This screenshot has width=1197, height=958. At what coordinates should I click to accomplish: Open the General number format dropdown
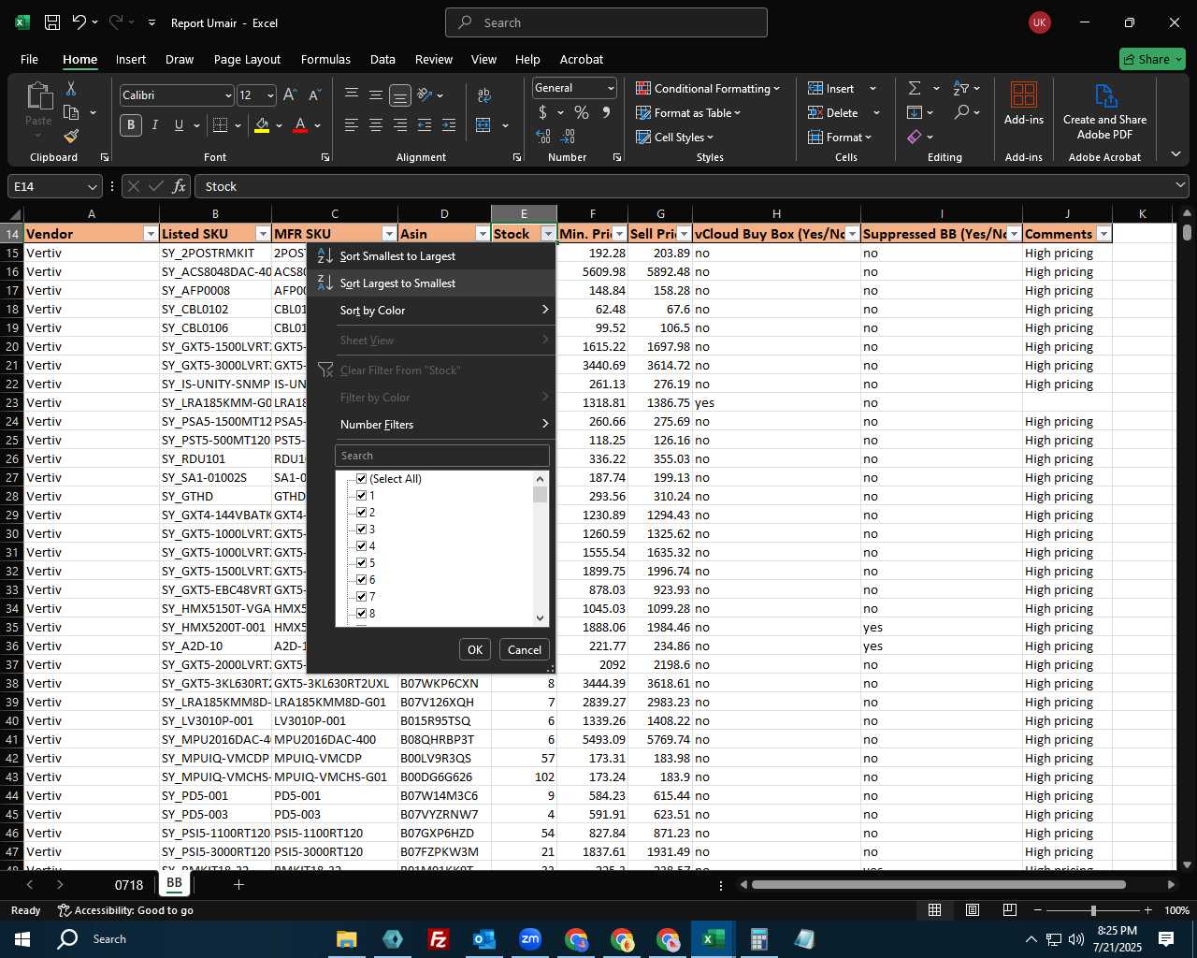[x=611, y=88]
